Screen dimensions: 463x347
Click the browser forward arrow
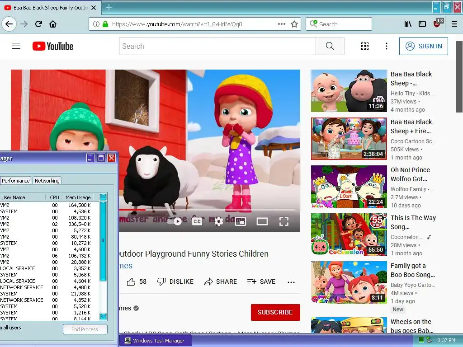tap(24, 24)
